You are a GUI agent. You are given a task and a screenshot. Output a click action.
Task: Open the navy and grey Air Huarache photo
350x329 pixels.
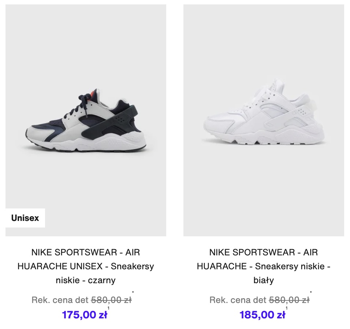click(86, 121)
